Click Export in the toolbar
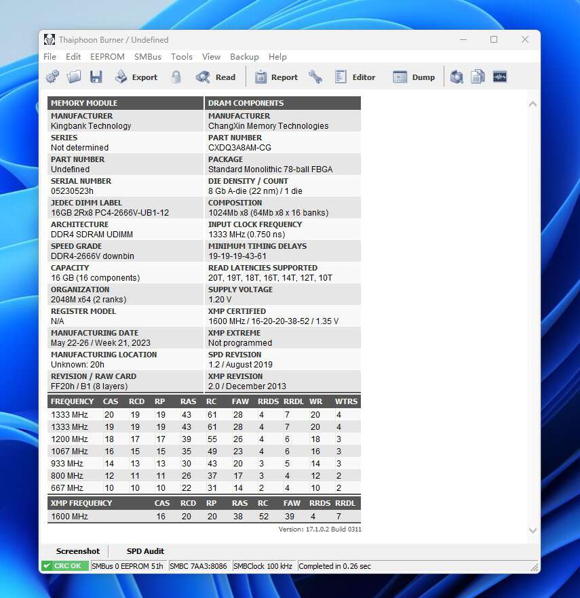Viewport: 580px width, 598px height. [136, 77]
